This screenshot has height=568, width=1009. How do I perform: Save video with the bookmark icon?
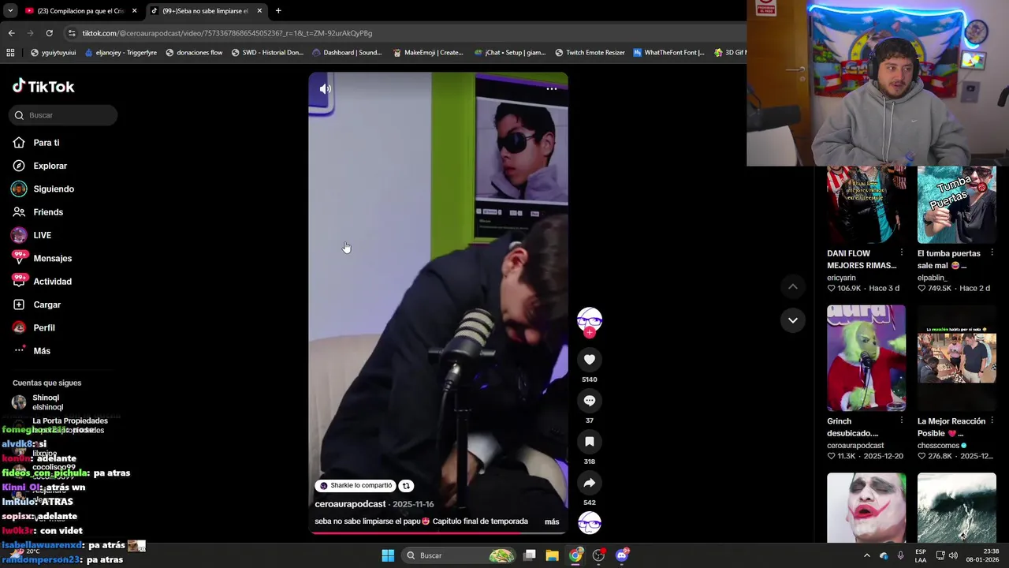point(590,442)
